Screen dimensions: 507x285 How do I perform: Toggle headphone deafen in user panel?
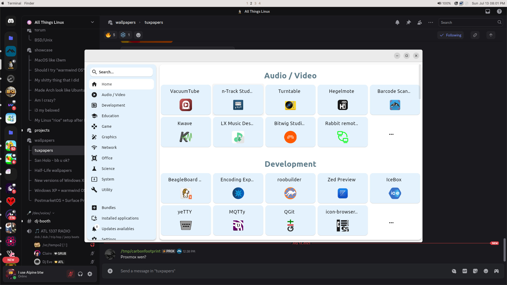pos(80,274)
